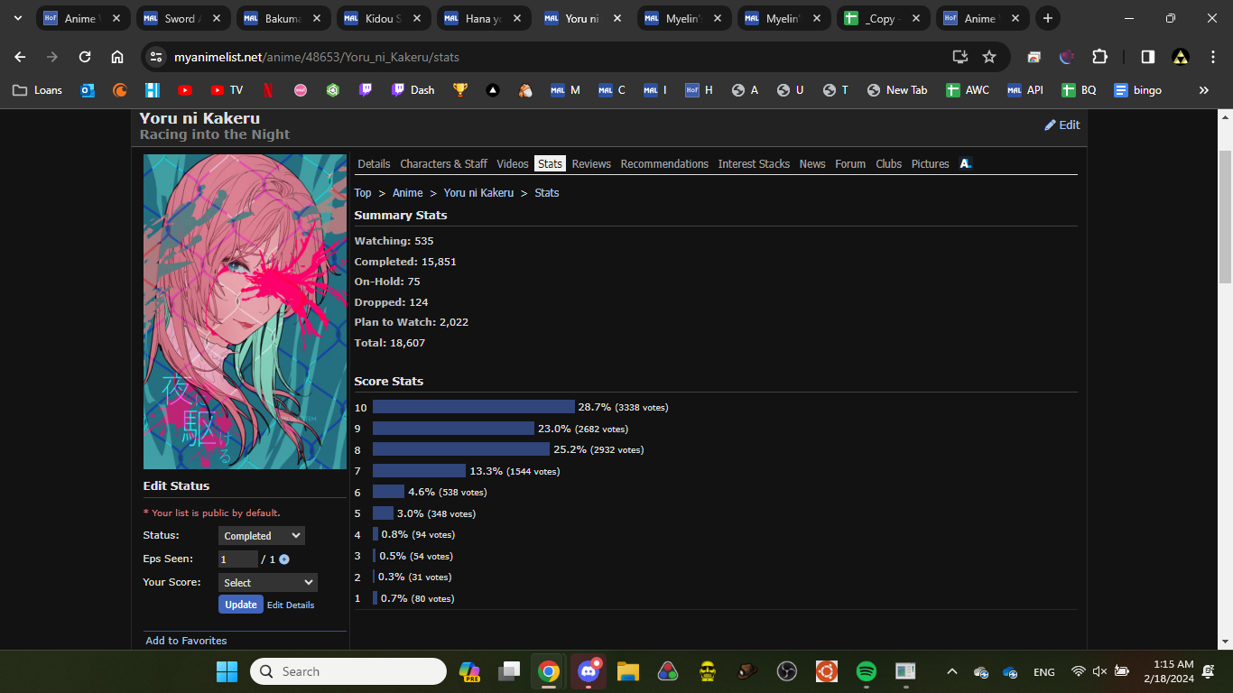The height and width of the screenshot is (693, 1233).
Task: Click the browser address bar URL
Action: (x=317, y=57)
